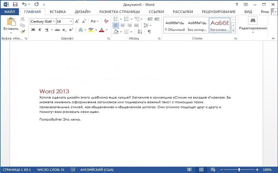Toggle strikethrough (abc) formatting

coord(57,30)
